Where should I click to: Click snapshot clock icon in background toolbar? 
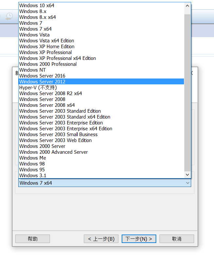pos(9,17)
